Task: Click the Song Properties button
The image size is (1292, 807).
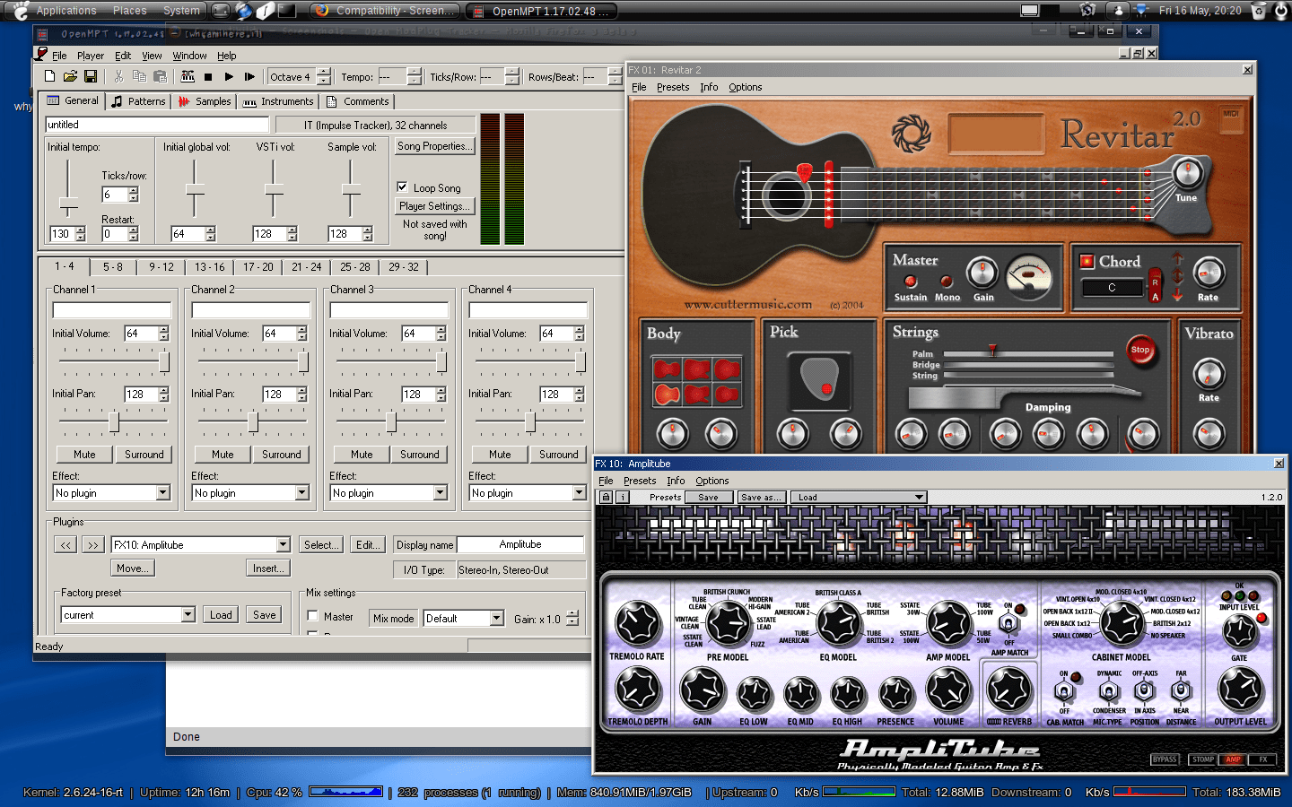Action: (x=434, y=146)
